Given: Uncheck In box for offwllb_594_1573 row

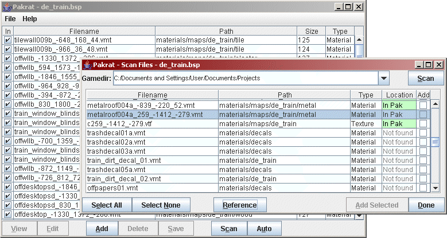Looking at the screenshot, I should point(7,68).
